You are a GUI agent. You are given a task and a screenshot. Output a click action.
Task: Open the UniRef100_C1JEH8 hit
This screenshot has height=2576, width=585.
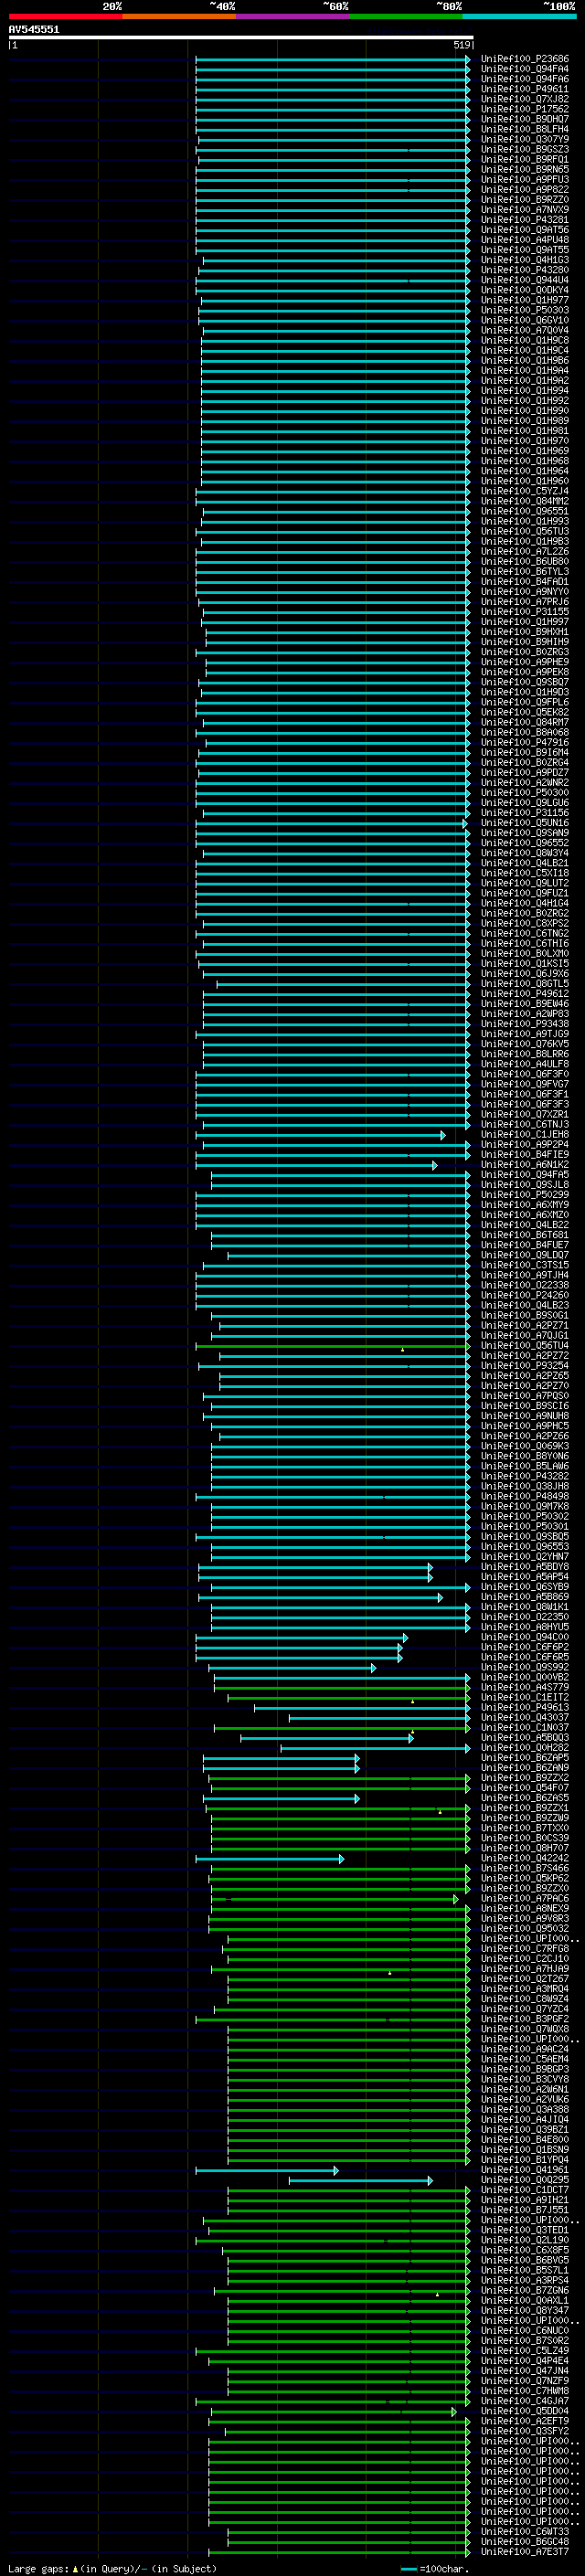click(524, 1134)
